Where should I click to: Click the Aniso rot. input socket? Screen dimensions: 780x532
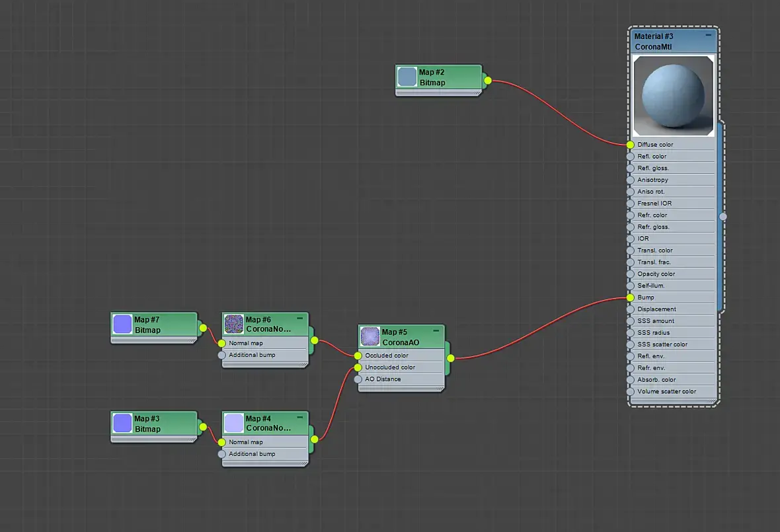coord(630,192)
